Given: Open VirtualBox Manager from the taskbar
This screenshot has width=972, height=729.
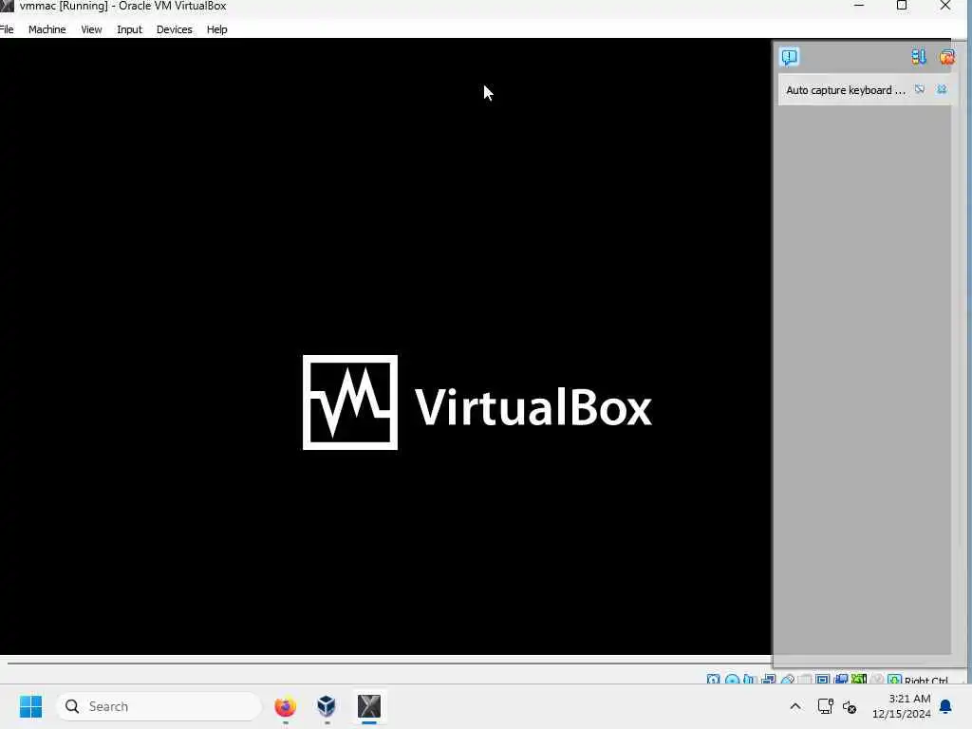Looking at the screenshot, I should pyautogui.click(x=327, y=706).
